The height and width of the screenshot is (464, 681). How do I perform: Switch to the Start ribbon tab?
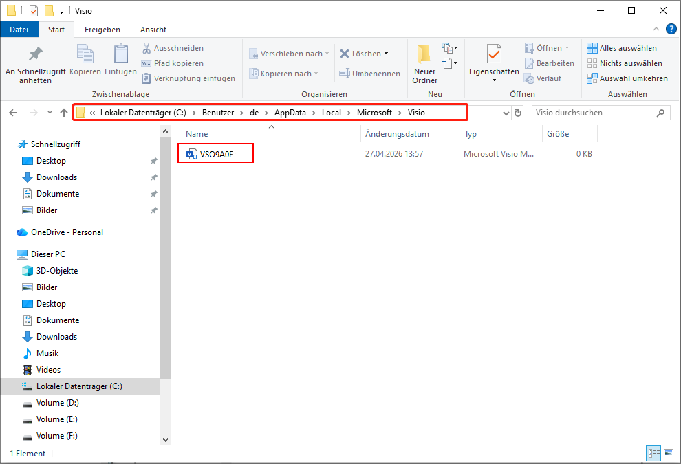click(x=56, y=30)
